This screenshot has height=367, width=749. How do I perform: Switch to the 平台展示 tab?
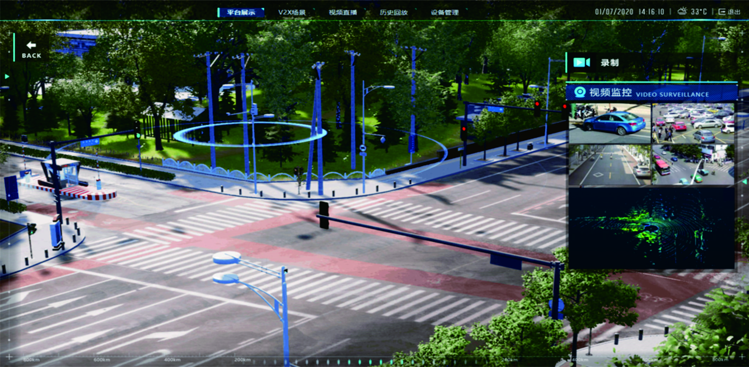[241, 12]
